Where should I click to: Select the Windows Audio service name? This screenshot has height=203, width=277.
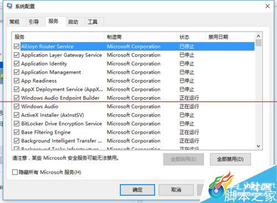(40, 106)
